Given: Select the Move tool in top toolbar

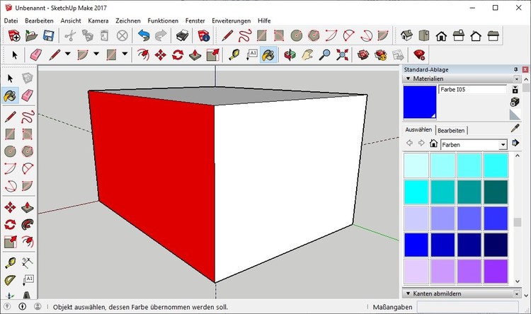Looking at the screenshot, I should coord(160,55).
